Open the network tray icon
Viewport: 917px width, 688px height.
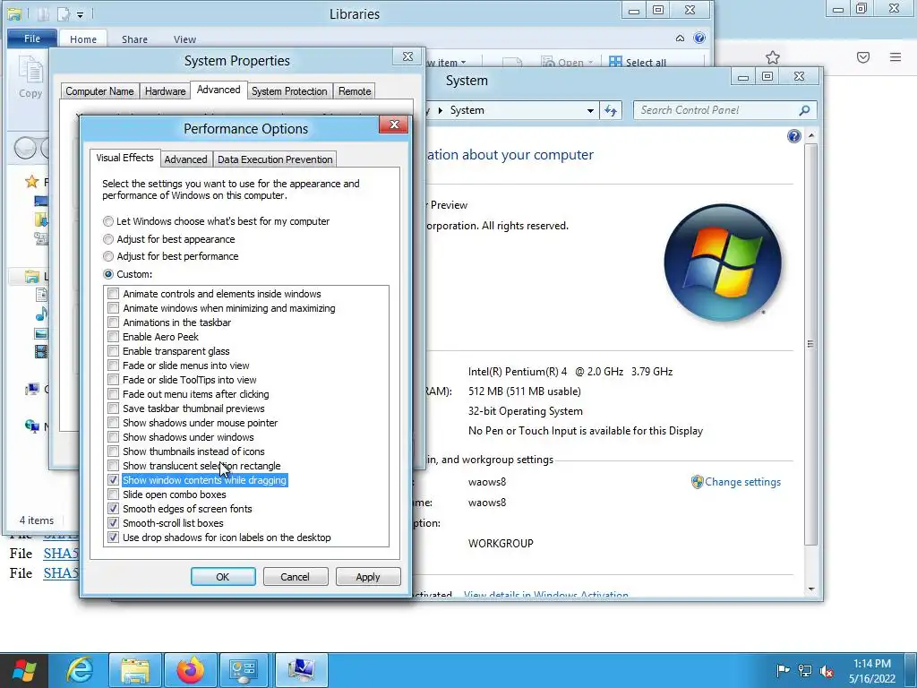pyautogui.click(x=805, y=671)
